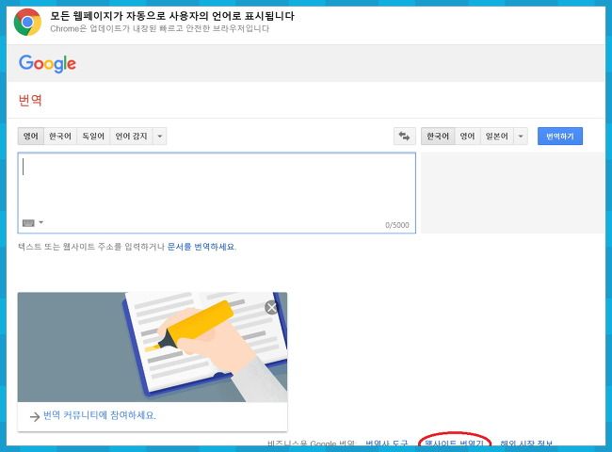Open the virtual keyboard input tool
The image size is (612, 452).
[x=28, y=223]
